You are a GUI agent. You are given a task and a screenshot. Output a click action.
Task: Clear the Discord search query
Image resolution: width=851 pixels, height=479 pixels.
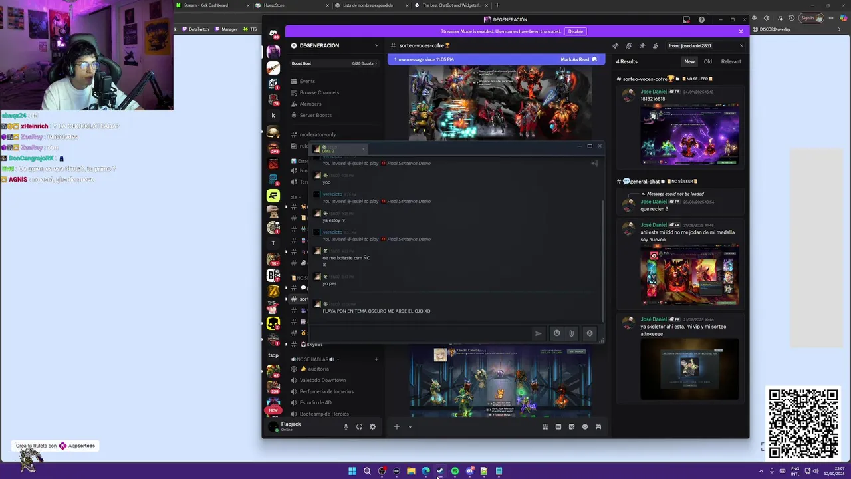[x=741, y=45]
